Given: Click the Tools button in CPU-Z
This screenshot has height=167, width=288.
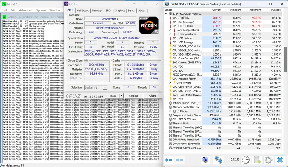Looking at the screenshot, I should click(112, 96).
